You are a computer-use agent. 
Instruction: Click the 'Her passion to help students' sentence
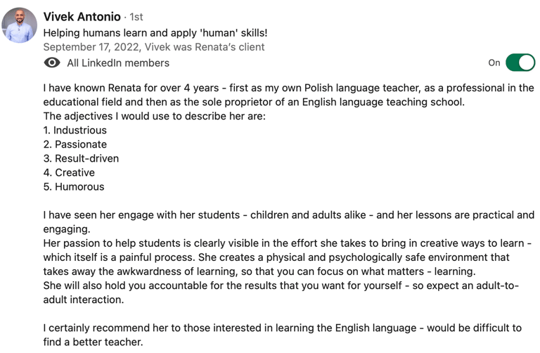click(x=288, y=257)
